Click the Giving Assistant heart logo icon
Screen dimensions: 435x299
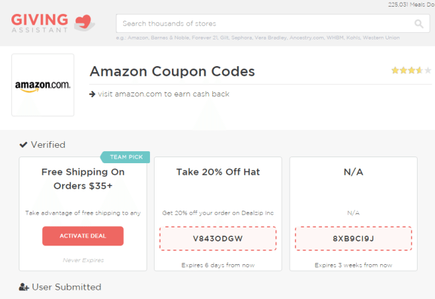coord(84,23)
